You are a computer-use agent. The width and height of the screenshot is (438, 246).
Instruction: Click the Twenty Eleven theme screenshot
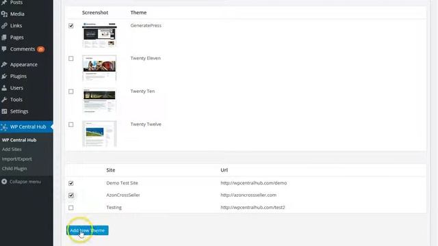pos(99,68)
